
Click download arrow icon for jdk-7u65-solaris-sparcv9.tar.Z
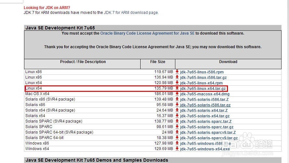(x=177, y=132)
